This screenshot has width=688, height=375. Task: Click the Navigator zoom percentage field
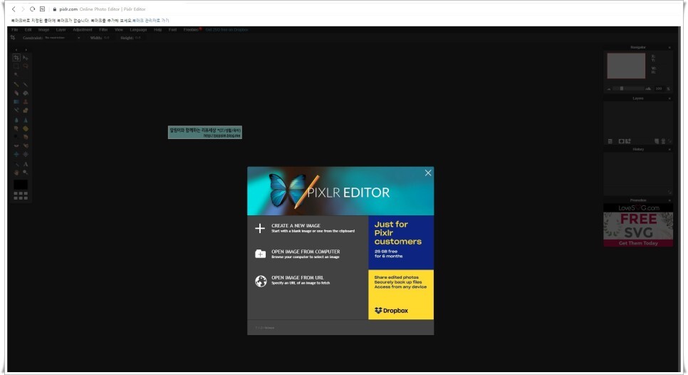point(659,88)
